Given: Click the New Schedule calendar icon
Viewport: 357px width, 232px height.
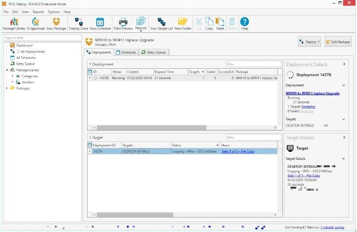Looking at the screenshot, I should tap(100, 24).
